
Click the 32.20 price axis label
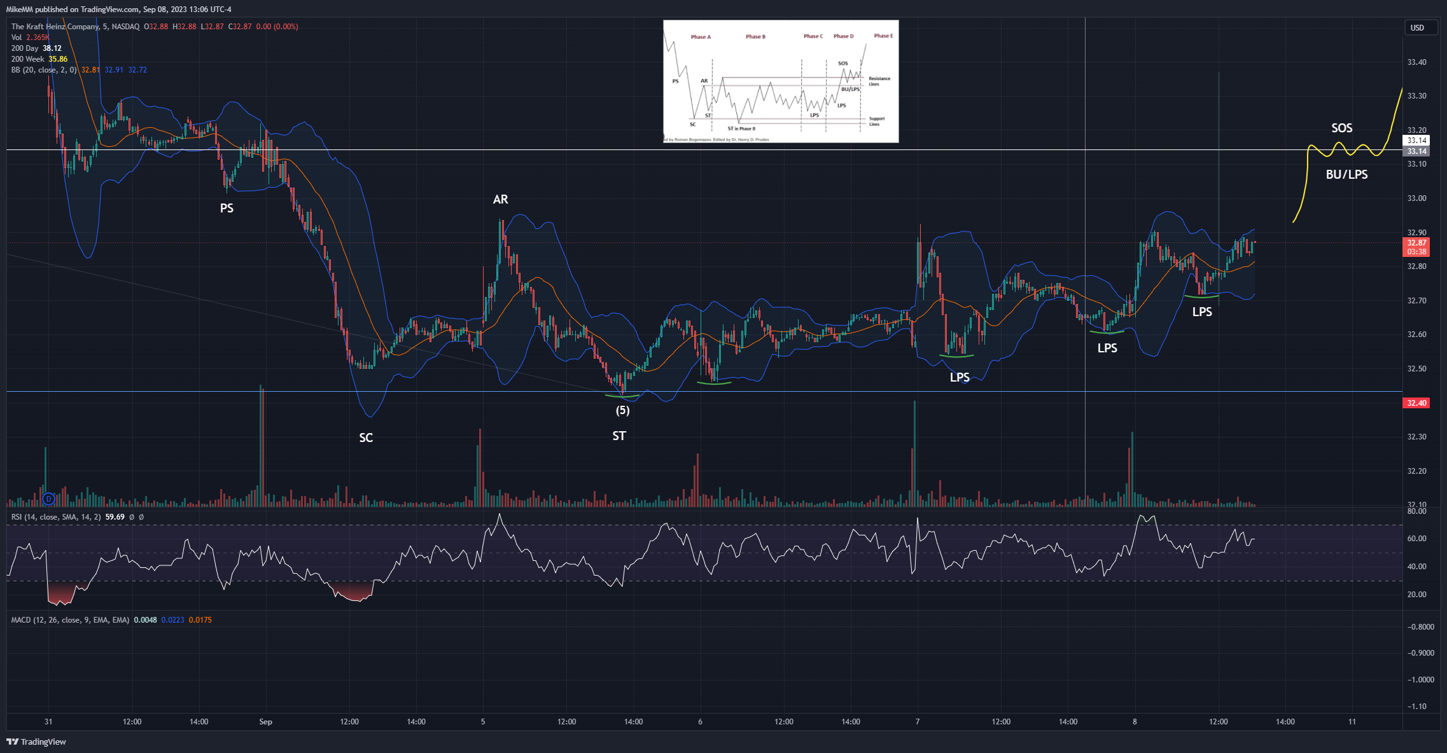click(x=1416, y=471)
